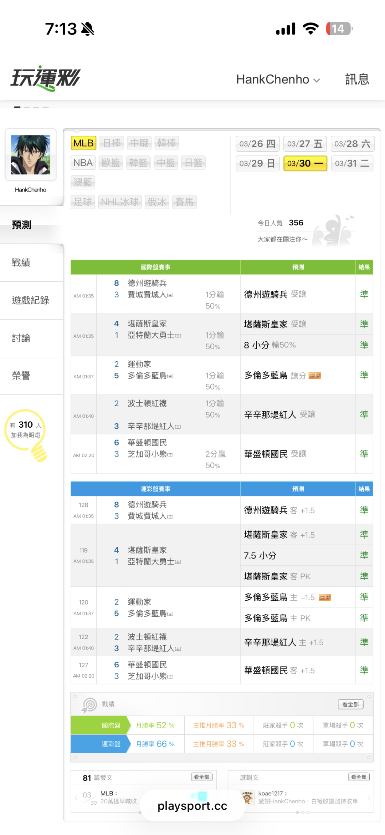Click 看全部 button in 戰績 section
Viewport: 385px width, 835px height.
click(x=350, y=704)
